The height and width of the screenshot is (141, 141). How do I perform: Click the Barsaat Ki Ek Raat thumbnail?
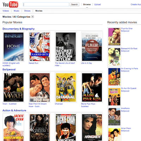point(114,57)
